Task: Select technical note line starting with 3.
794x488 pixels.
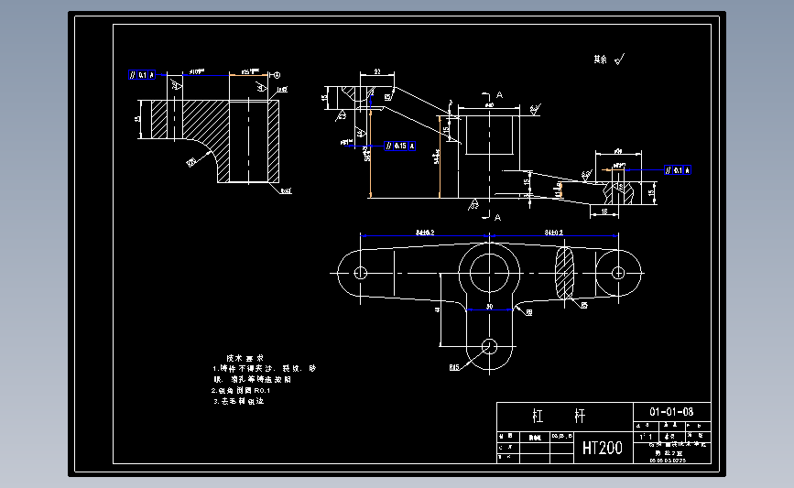Action: click(x=239, y=401)
